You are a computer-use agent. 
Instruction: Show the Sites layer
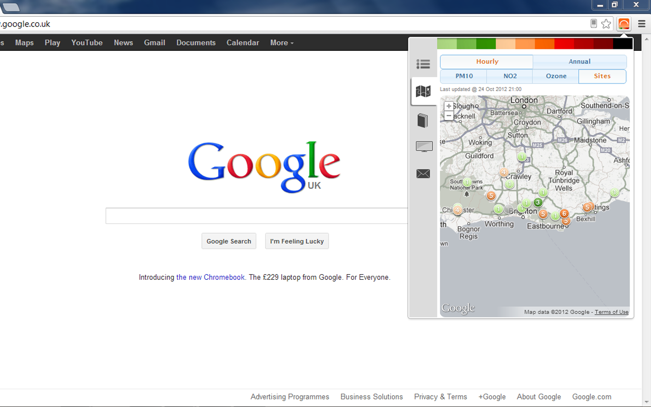602,76
